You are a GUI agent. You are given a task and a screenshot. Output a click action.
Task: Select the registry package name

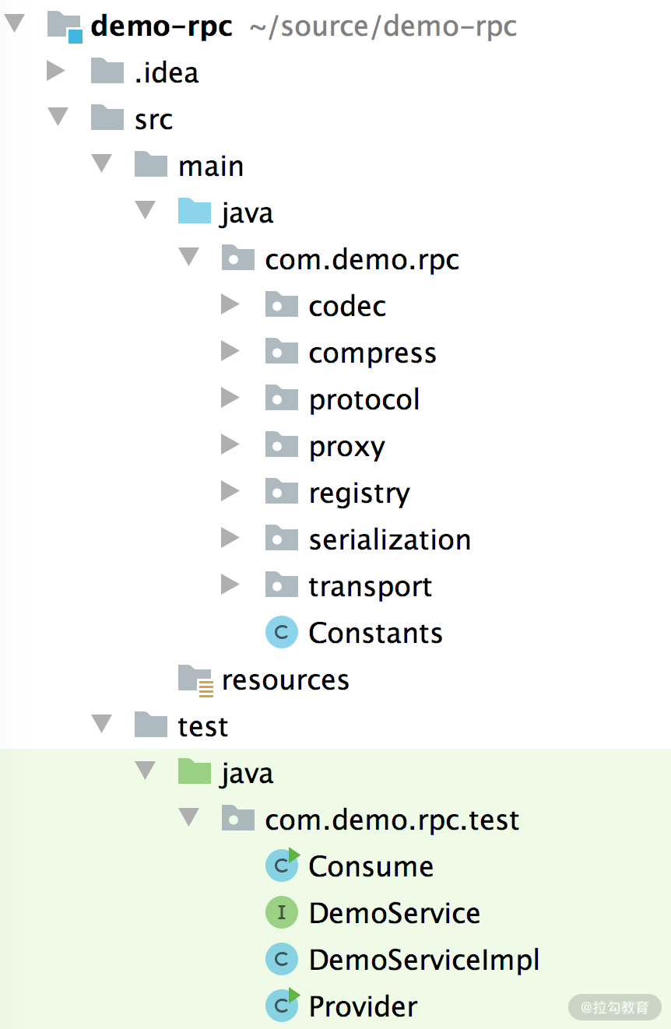359,493
